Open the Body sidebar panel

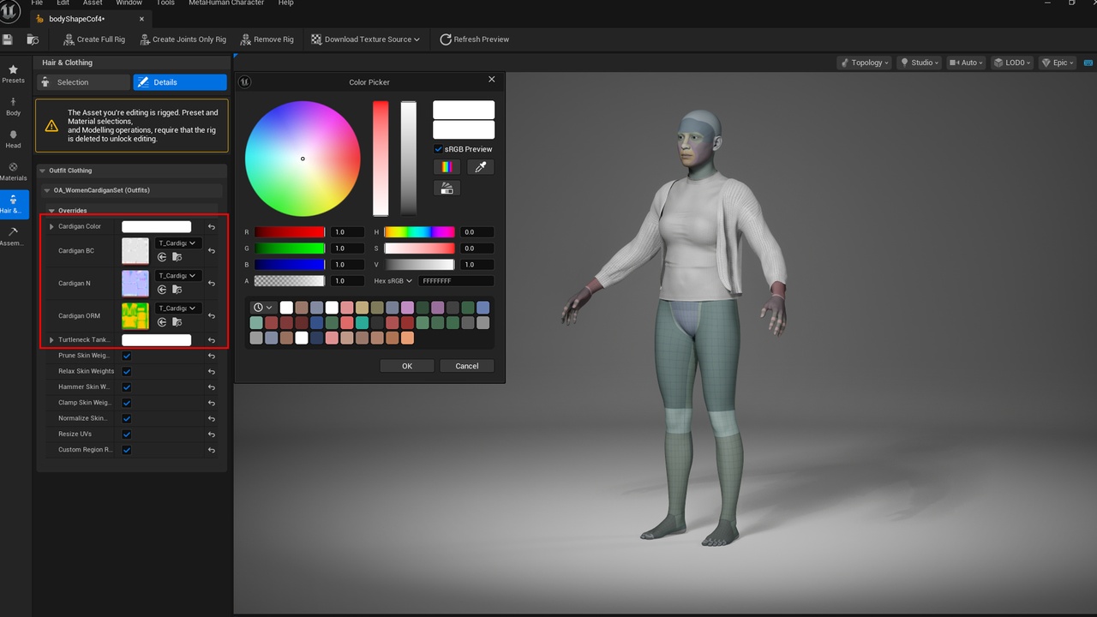pyautogui.click(x=13, y=106)
